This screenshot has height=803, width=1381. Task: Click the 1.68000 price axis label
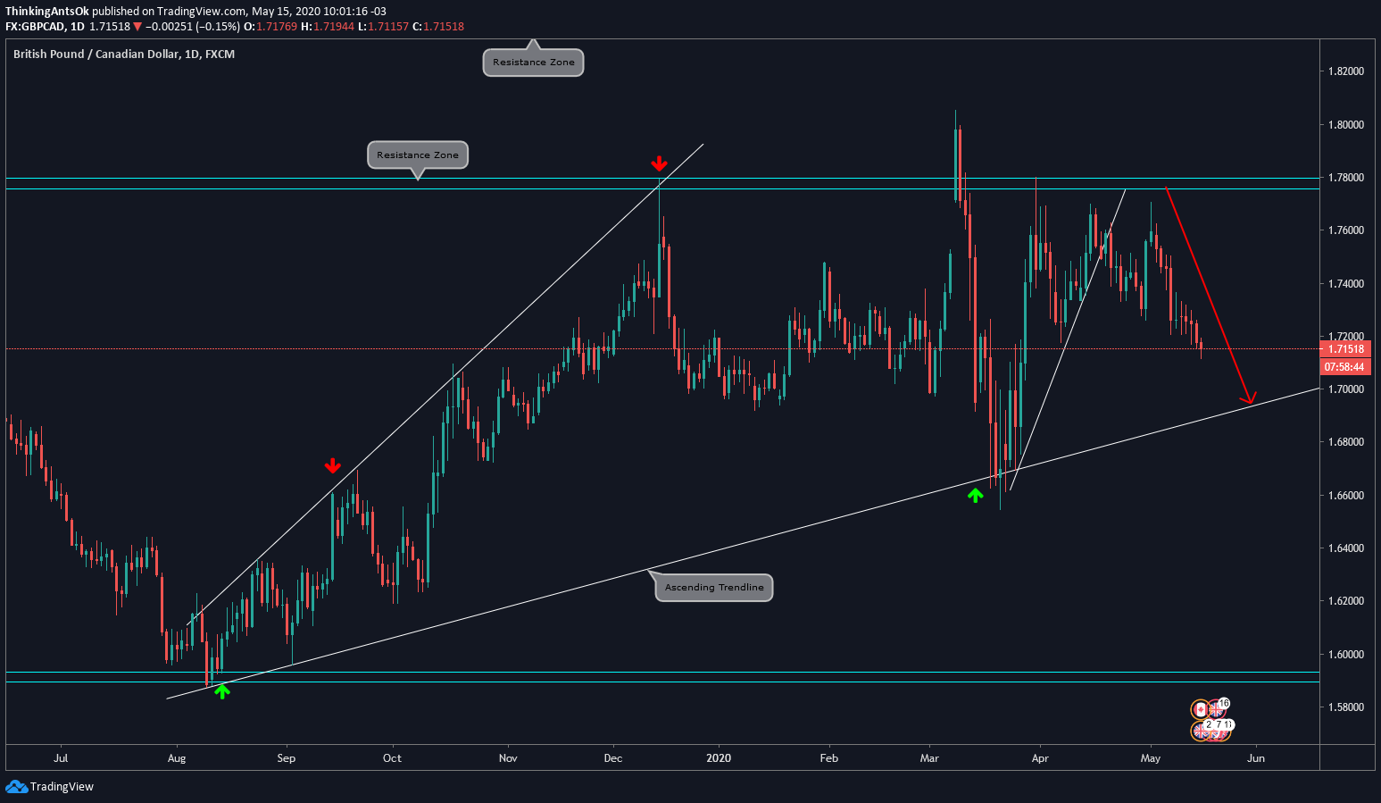(1345, 442)
